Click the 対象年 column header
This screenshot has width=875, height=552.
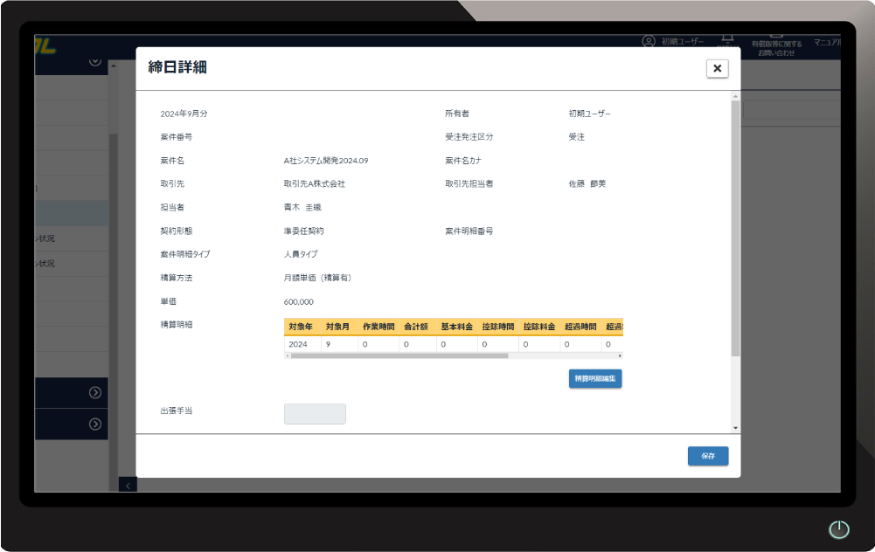[301, 327]
